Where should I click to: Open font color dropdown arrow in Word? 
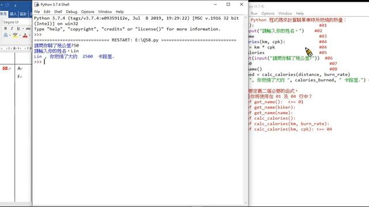point(30,36)
